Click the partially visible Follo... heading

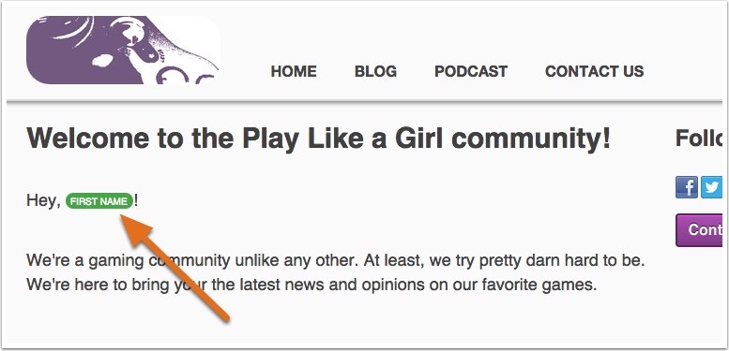[699, 139]
